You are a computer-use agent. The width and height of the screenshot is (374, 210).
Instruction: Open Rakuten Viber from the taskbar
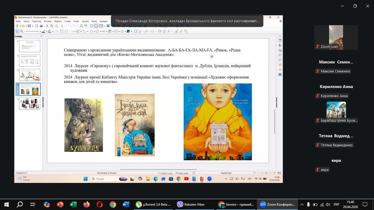tap(191, 204)
